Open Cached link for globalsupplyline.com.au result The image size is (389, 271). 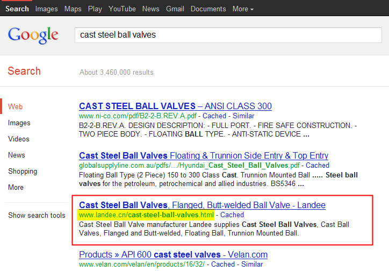[x=318, y=165]
